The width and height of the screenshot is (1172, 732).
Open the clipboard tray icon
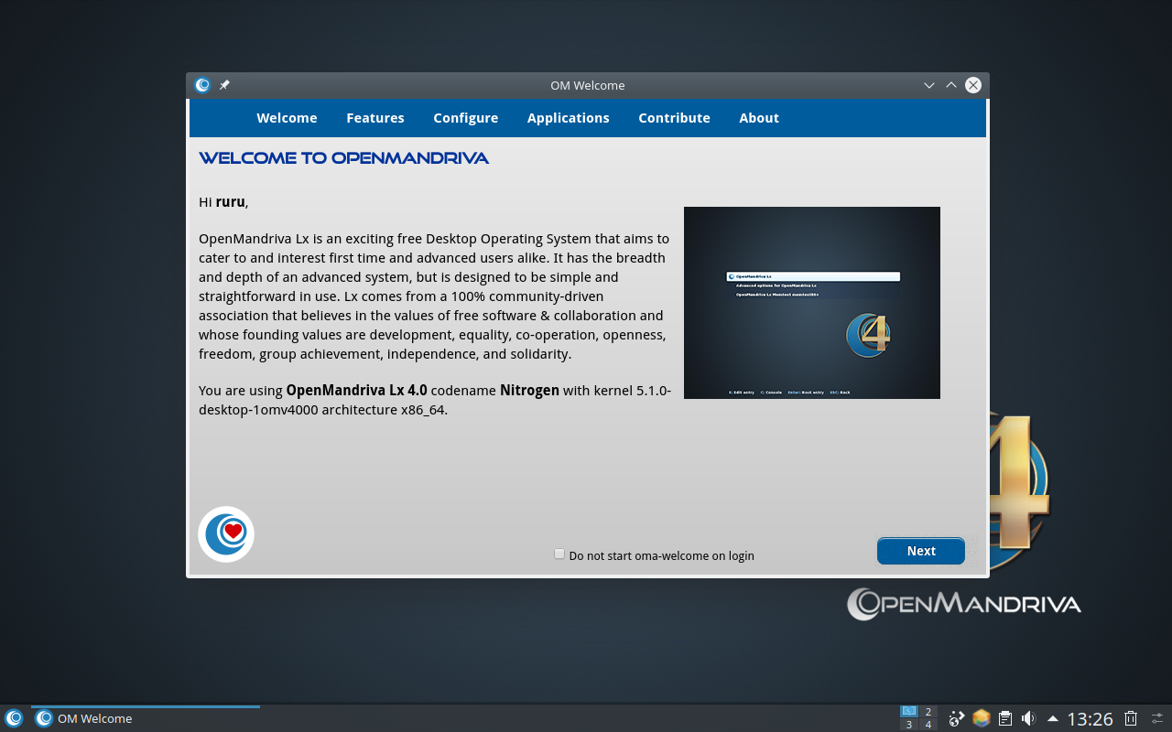pos(1004,718)
